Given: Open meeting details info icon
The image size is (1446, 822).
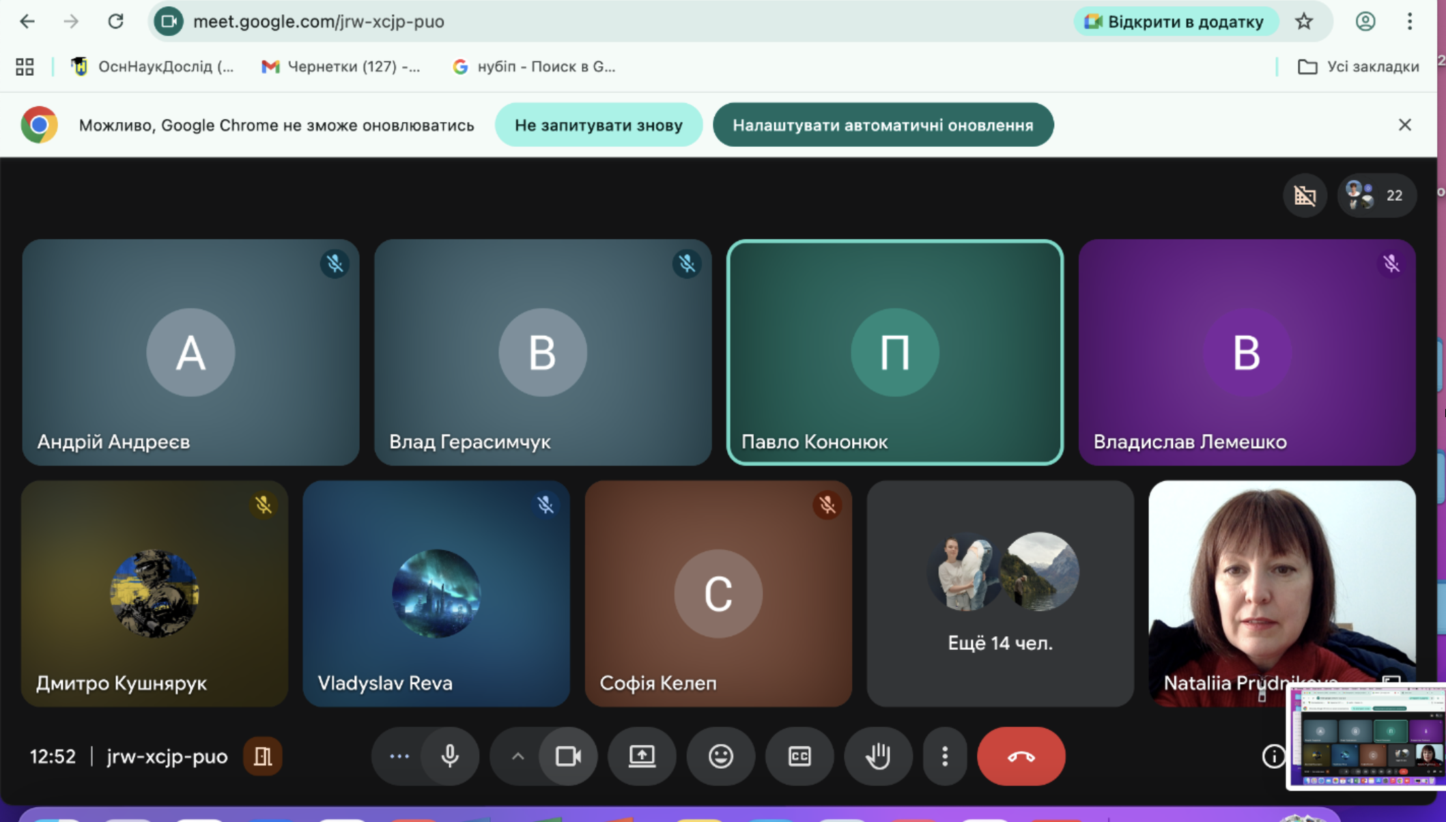Looking at the screenshot, I should click(1273, 756).
